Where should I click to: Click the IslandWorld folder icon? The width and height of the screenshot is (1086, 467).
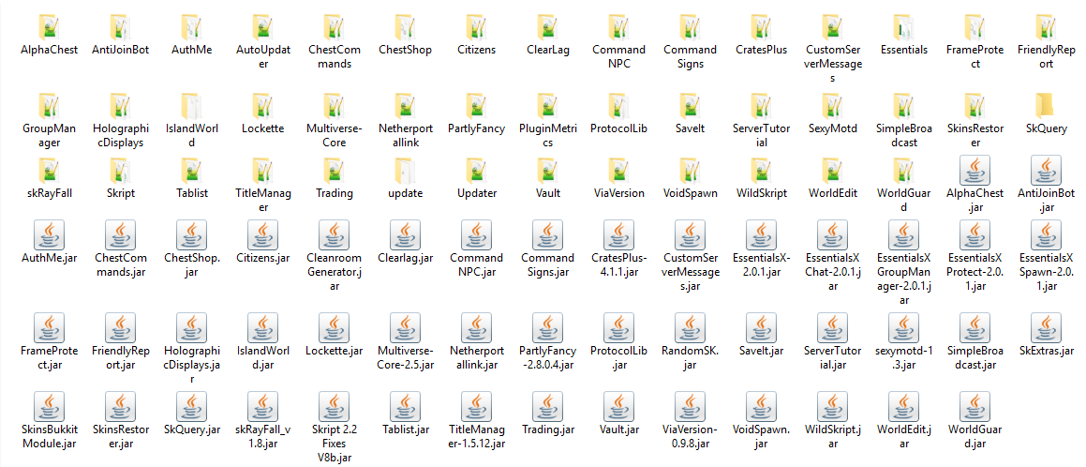(x=192, y=105)
